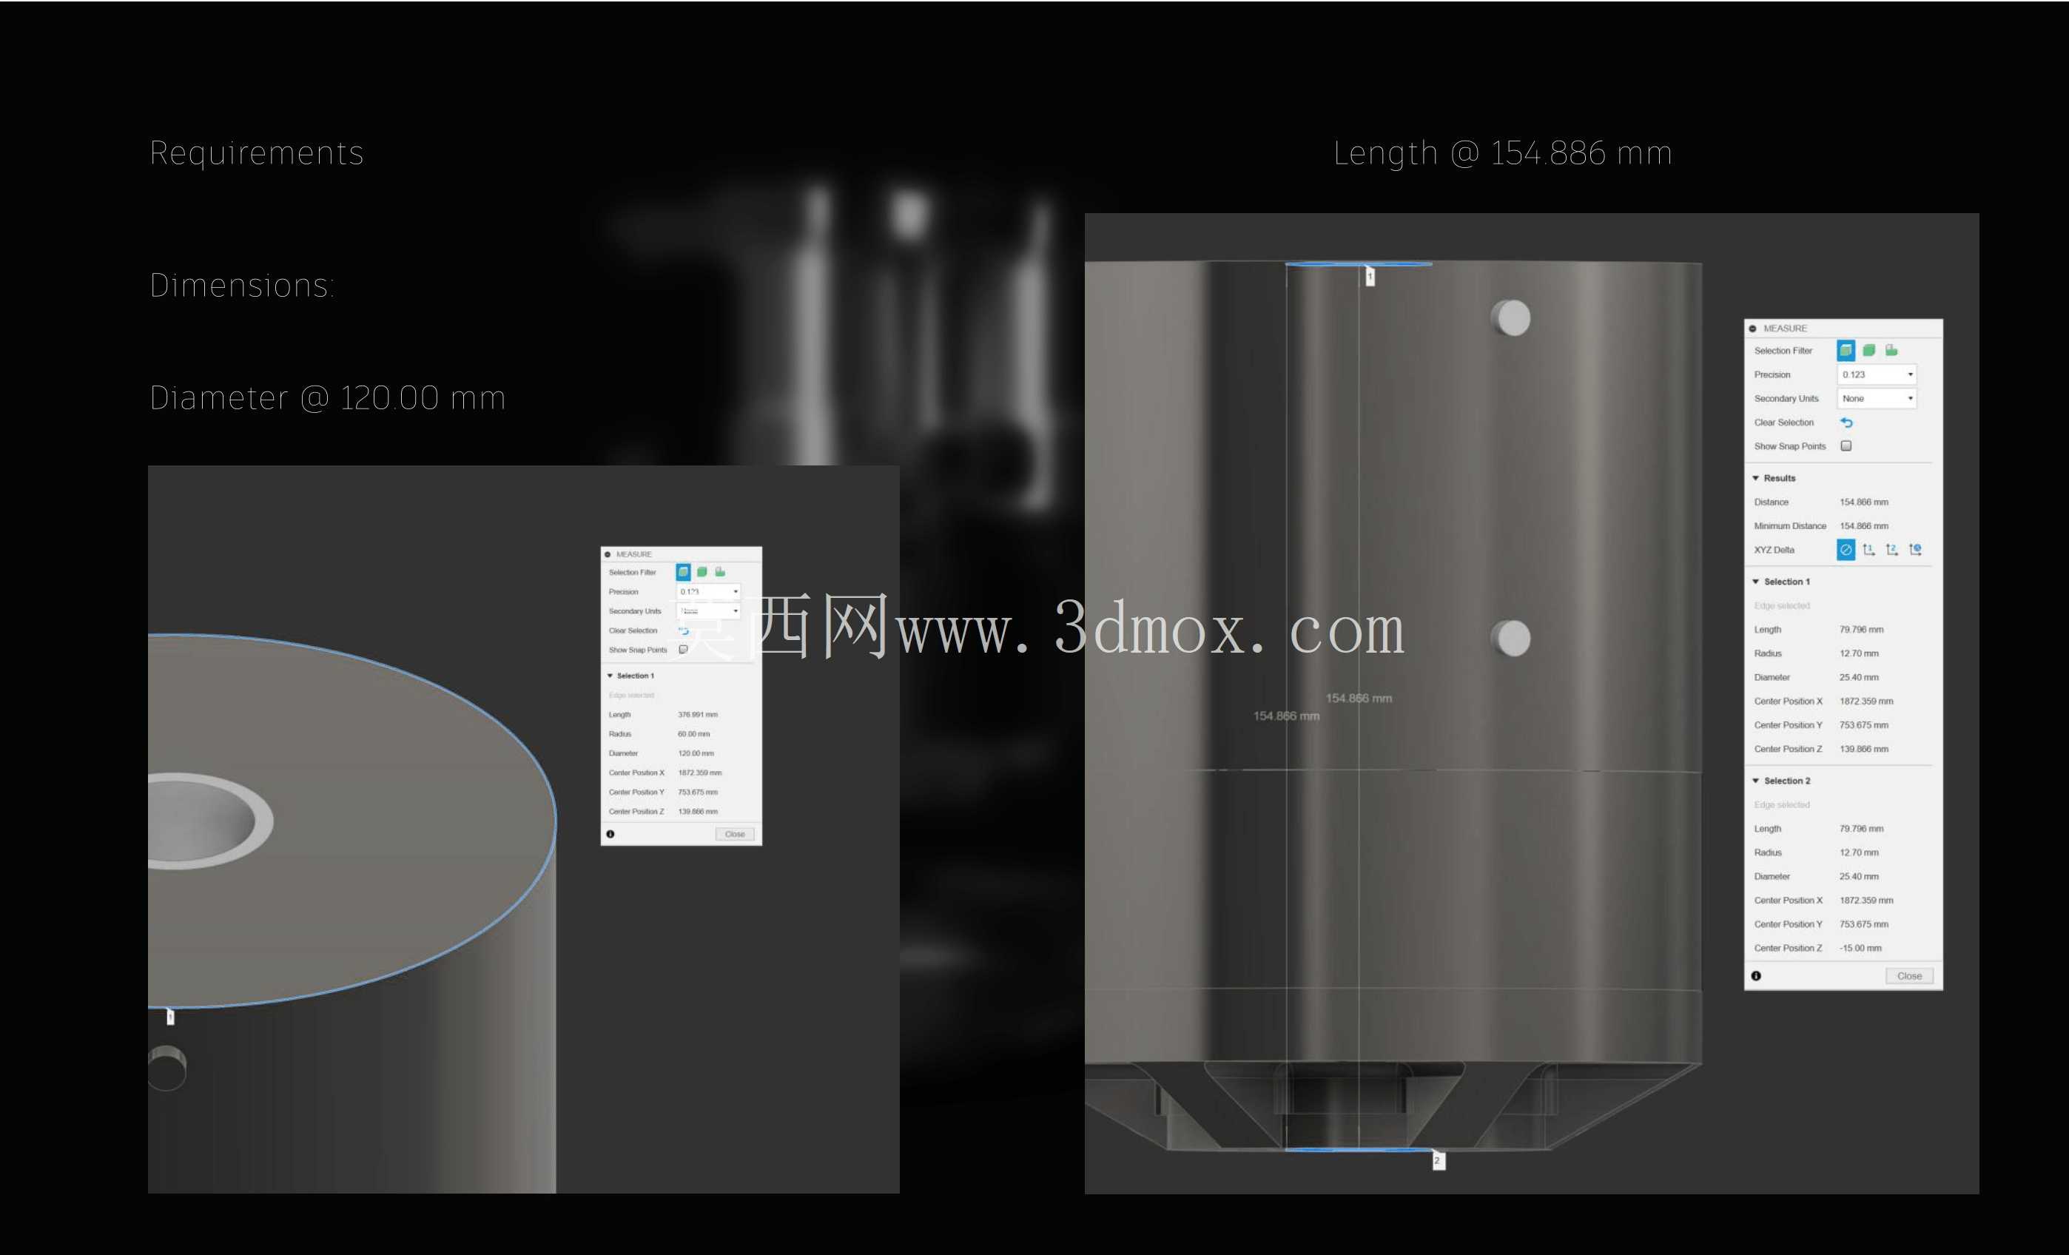Screen dimensions: 2069x1255
Task: Click the Distance value 154.866 mm
Action: [1864, 502]
